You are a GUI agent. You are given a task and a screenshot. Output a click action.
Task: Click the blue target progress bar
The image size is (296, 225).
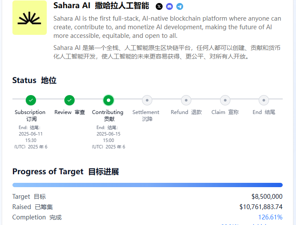click(x=148, y=185)
